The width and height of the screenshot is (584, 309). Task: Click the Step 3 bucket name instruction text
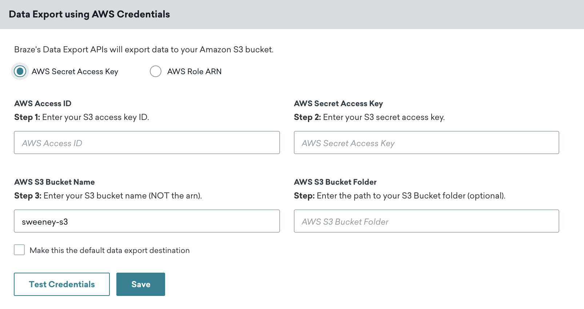(108, 196)
